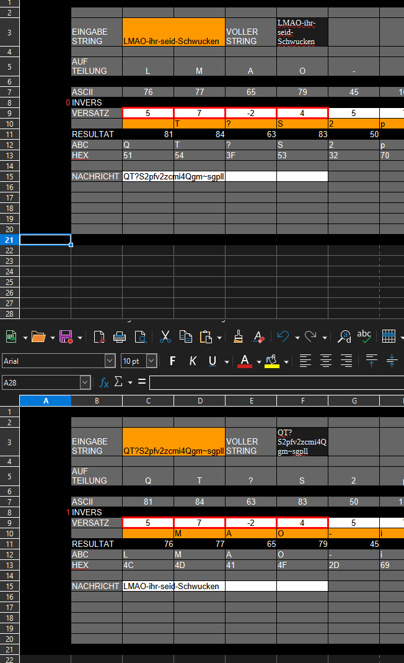Click HEX cell containing 69
Viewport: 404px width, 663px height.
392,566
